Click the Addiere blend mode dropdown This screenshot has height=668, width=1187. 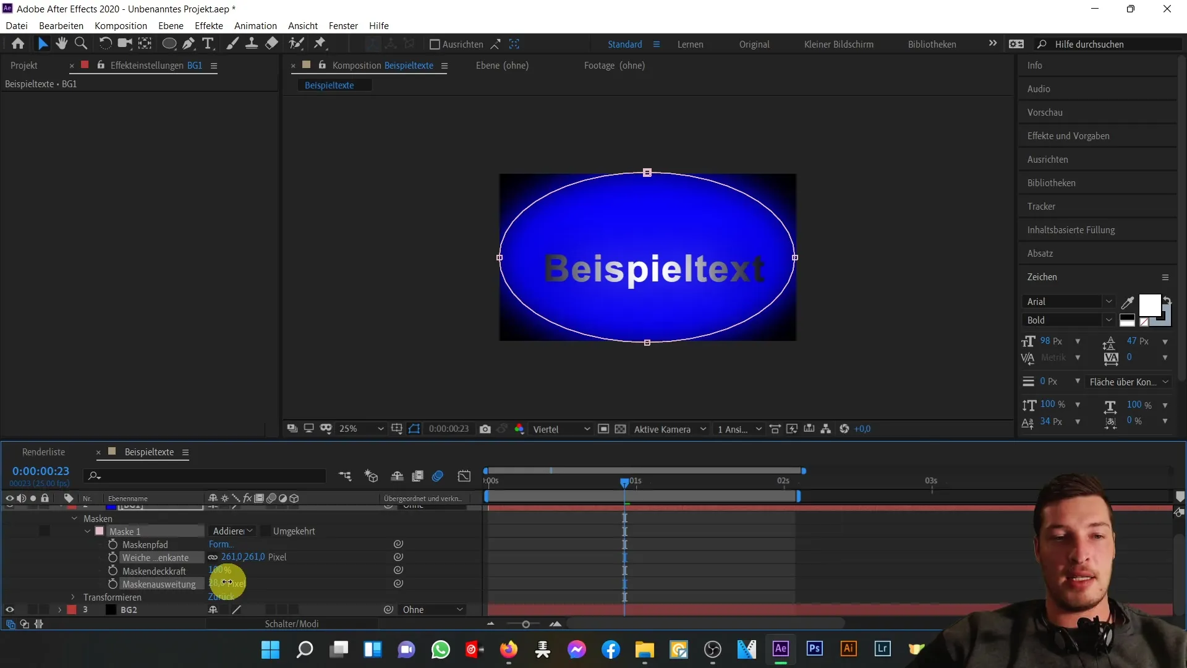tap(232, 531)
